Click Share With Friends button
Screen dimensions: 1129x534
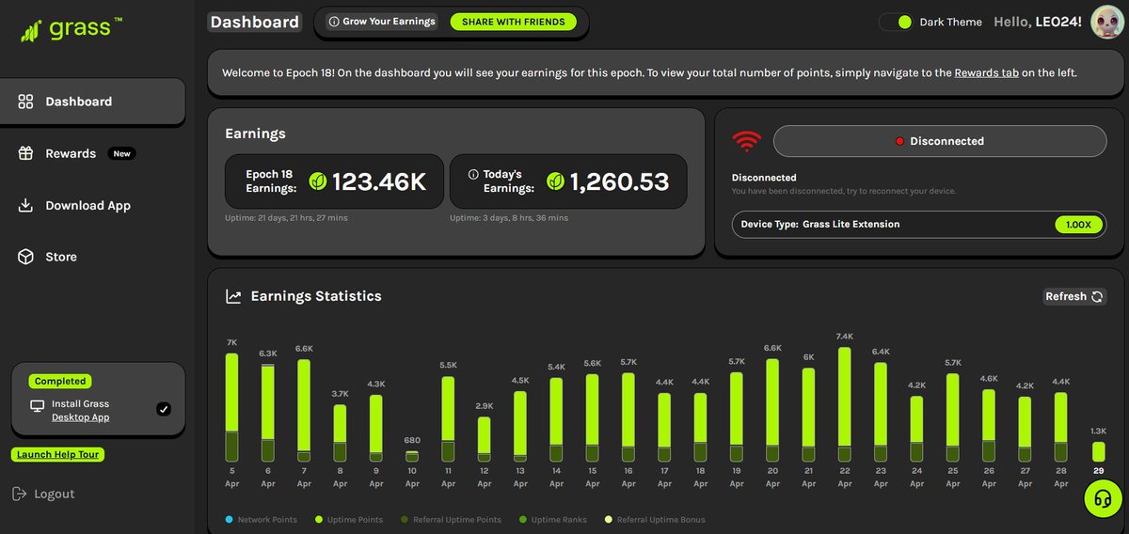[x=513, y=22]
